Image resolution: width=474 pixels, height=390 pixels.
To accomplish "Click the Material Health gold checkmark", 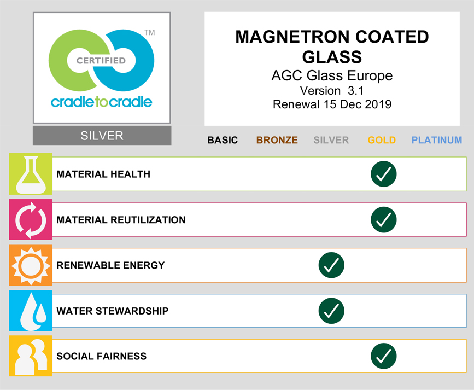I will click(383, 174).
